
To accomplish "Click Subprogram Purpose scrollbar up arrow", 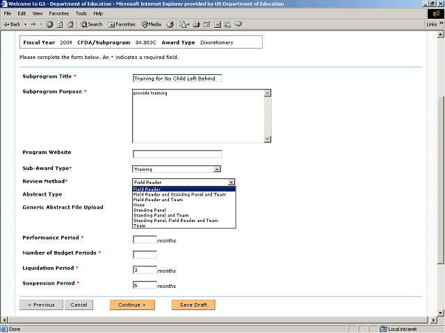I will coord(268,93).
